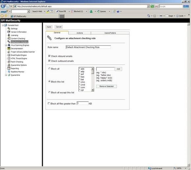The width and height of the screenshot is (191, 170).
Task: Enable Block all files greater than checkbox
Action: coord(49,104)
